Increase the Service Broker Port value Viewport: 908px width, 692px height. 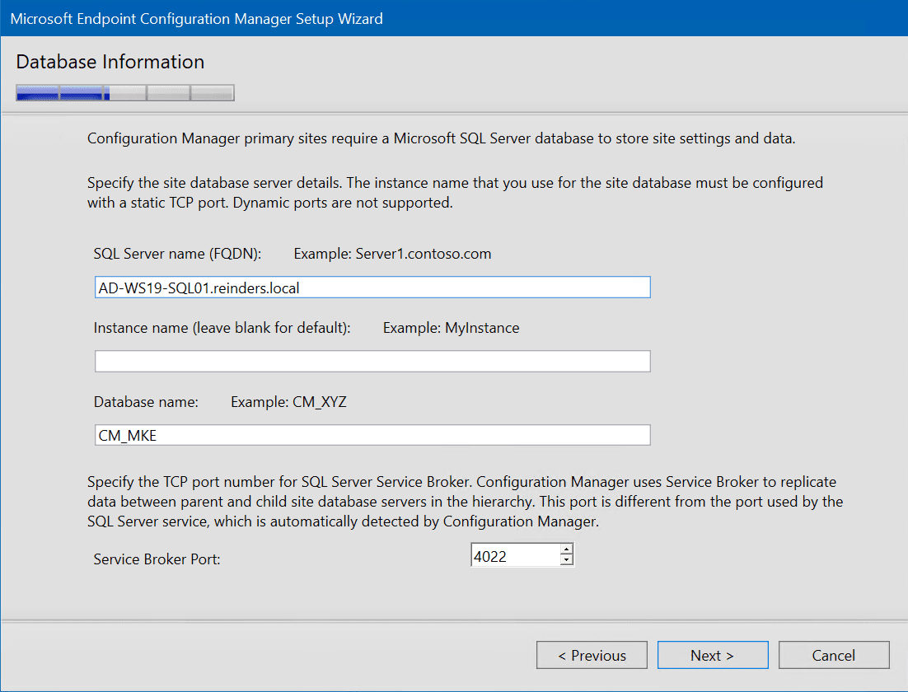pos(568,549)
